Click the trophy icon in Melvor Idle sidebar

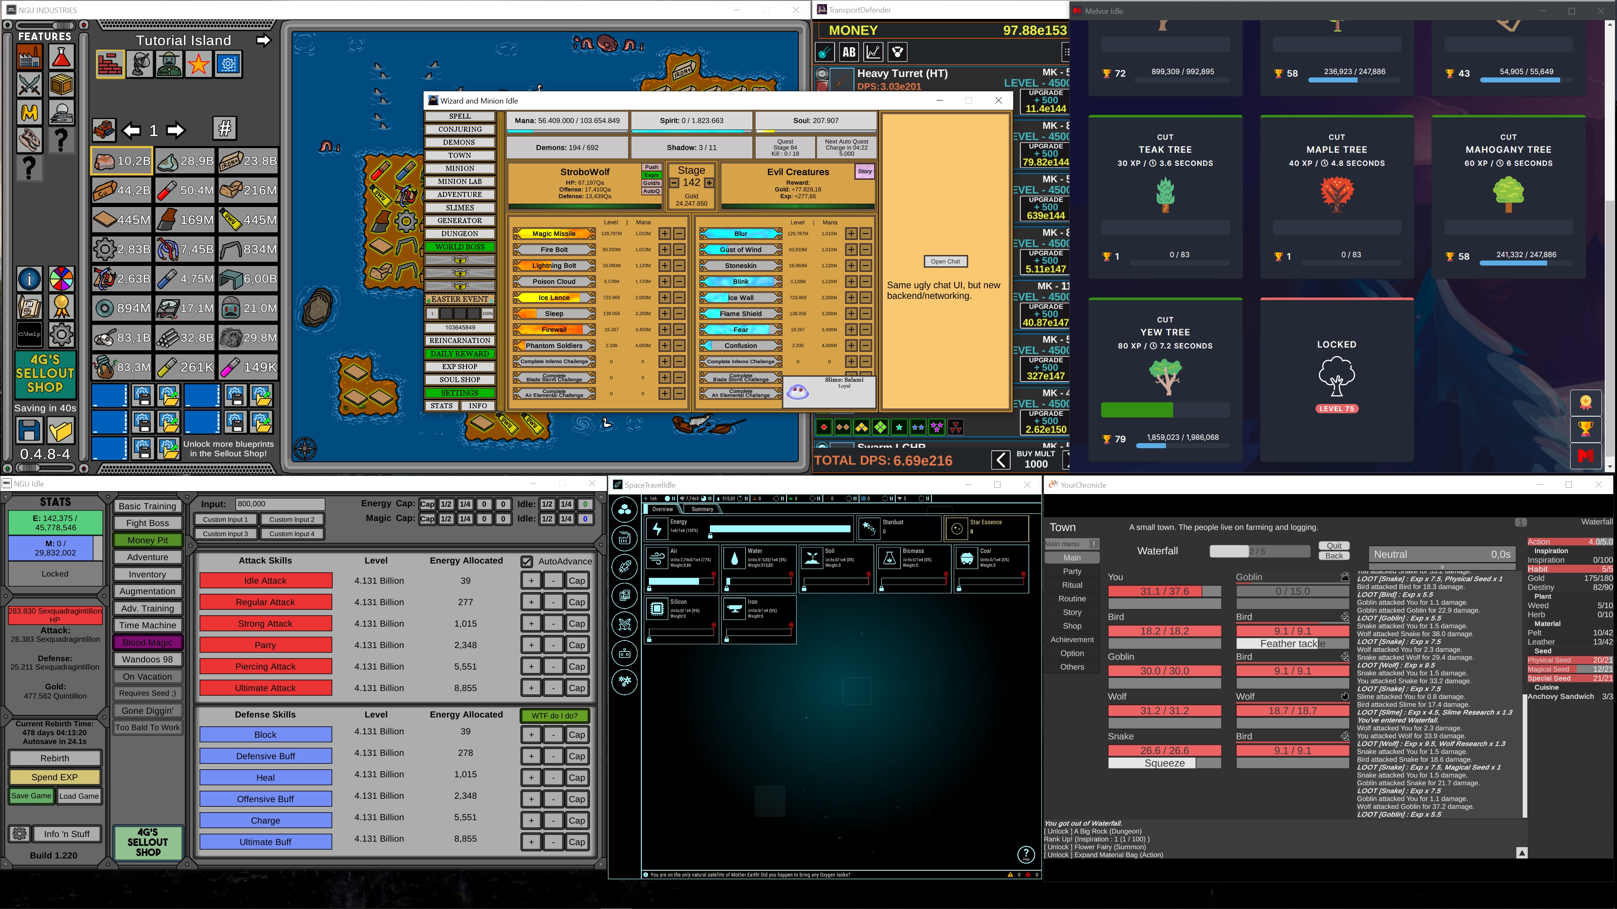(1585, 429)
